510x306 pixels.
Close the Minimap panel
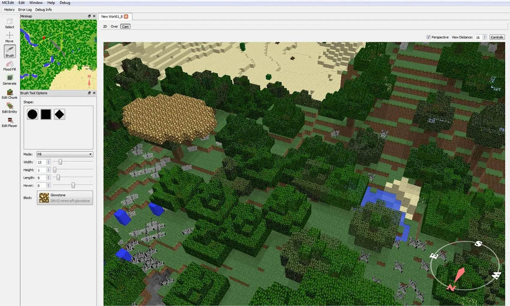[94, 16]
